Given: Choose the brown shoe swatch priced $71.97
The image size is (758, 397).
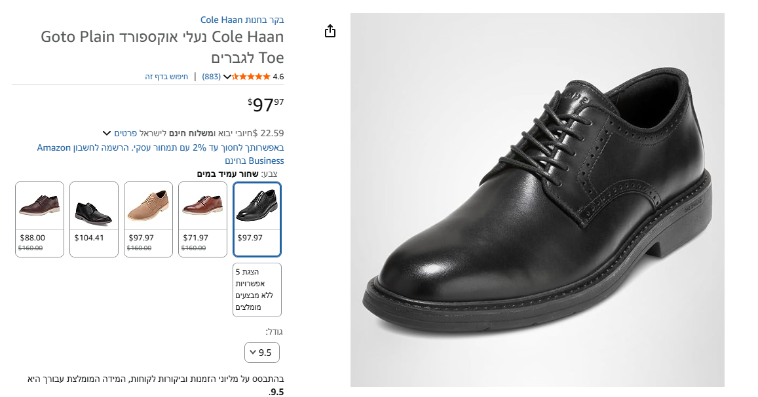Looking at the screenshot, I should [x=202, y=219].
